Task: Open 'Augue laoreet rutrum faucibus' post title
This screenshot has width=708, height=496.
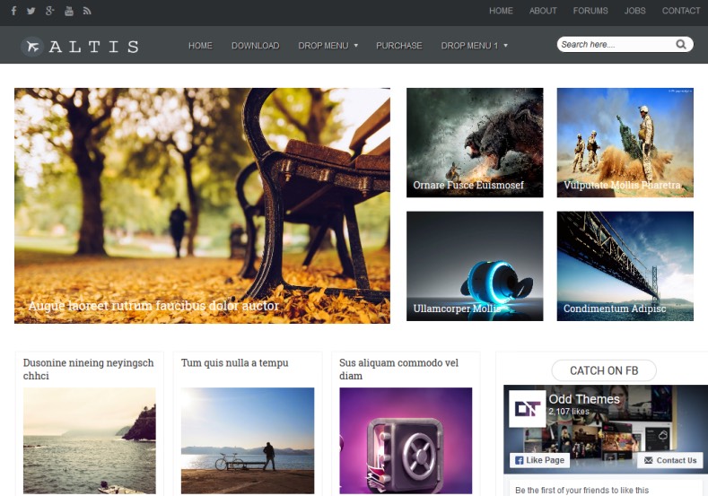Action: 153,306
